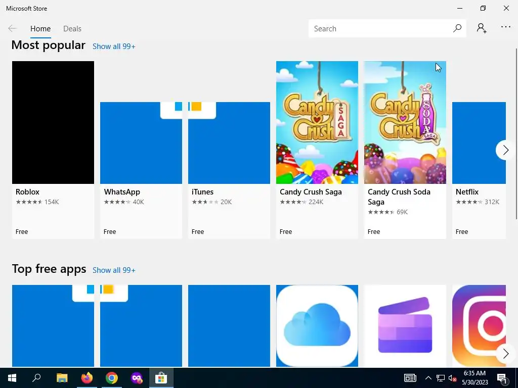Restore down the Microsoft Store window

[483, 8]
